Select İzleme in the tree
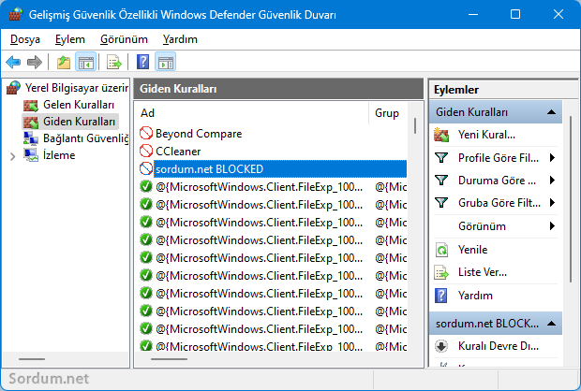This screenshot has width=581, height=391. (x=59, y=155)
